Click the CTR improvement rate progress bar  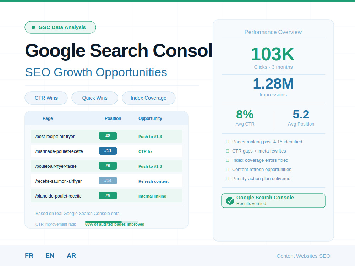tap(112, 222)
